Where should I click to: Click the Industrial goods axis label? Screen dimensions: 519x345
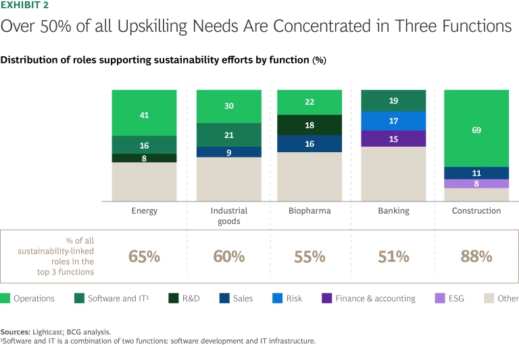coord(228,215)
